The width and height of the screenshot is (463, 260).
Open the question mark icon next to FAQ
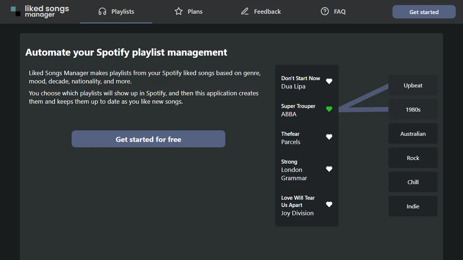(x=324, y=11)
